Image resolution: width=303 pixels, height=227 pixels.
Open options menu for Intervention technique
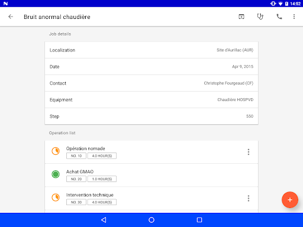(249, 198)
